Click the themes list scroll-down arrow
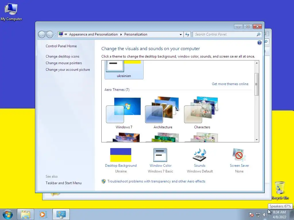Viewport: 294px width, 220px height. click(x=256, y=140)
